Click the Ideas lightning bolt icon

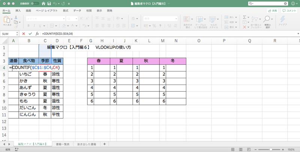(x=283, y=19)
